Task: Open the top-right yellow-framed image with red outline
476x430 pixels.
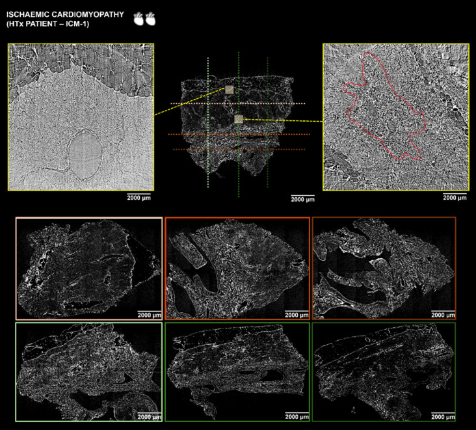Action: (x=396, y=117)
